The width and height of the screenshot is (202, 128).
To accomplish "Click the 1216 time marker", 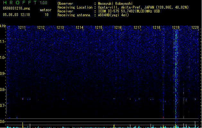I will coord(118,28).
